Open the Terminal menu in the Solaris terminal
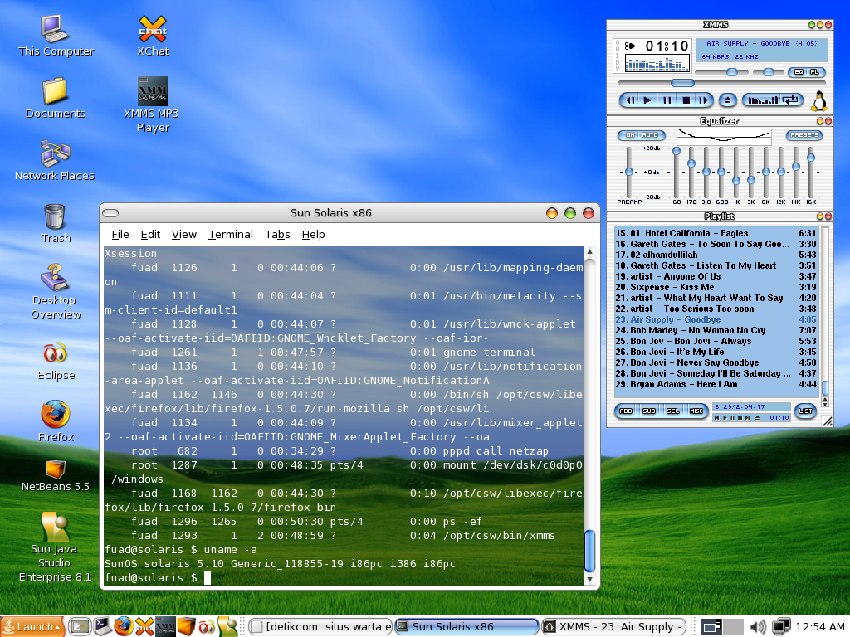Viewport: 850px width, 637px height. (230, 234)
